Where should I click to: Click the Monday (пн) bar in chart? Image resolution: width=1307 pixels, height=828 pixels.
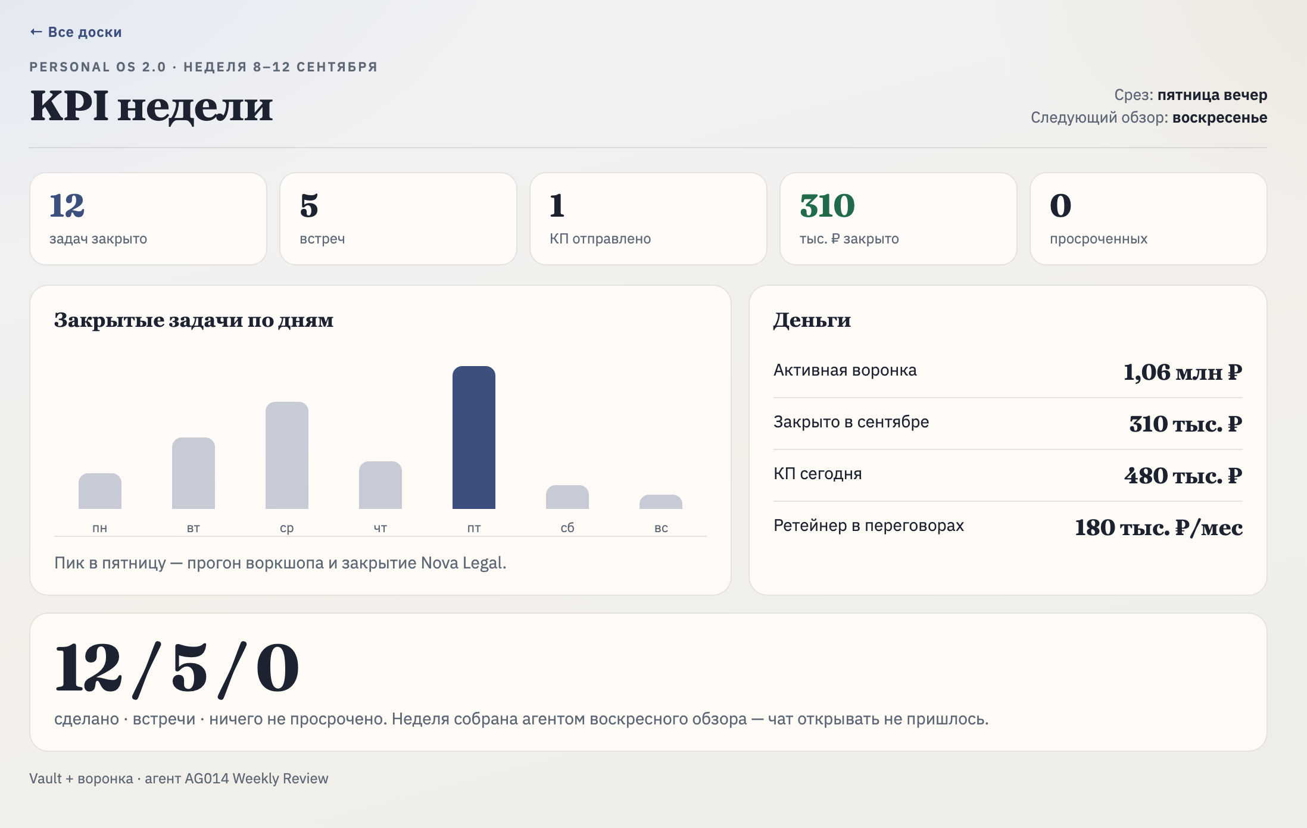point(100,491)
